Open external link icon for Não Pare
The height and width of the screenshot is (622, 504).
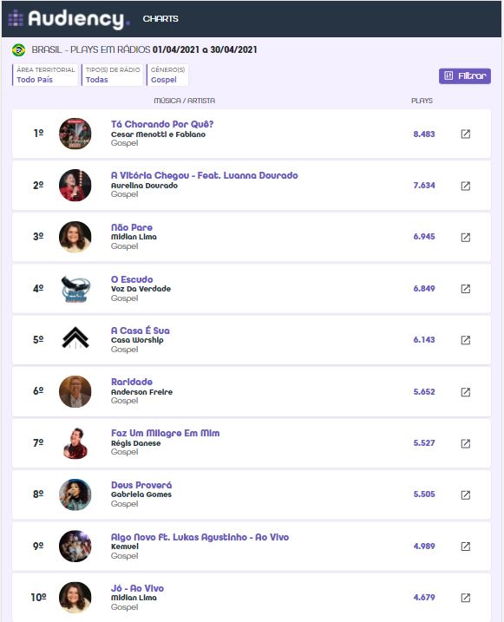coord(466,237)
